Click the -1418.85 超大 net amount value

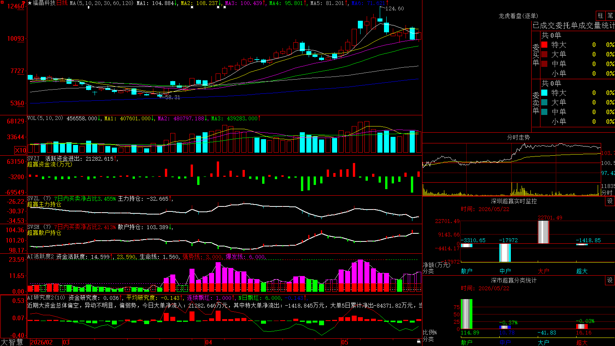point(588,240)
